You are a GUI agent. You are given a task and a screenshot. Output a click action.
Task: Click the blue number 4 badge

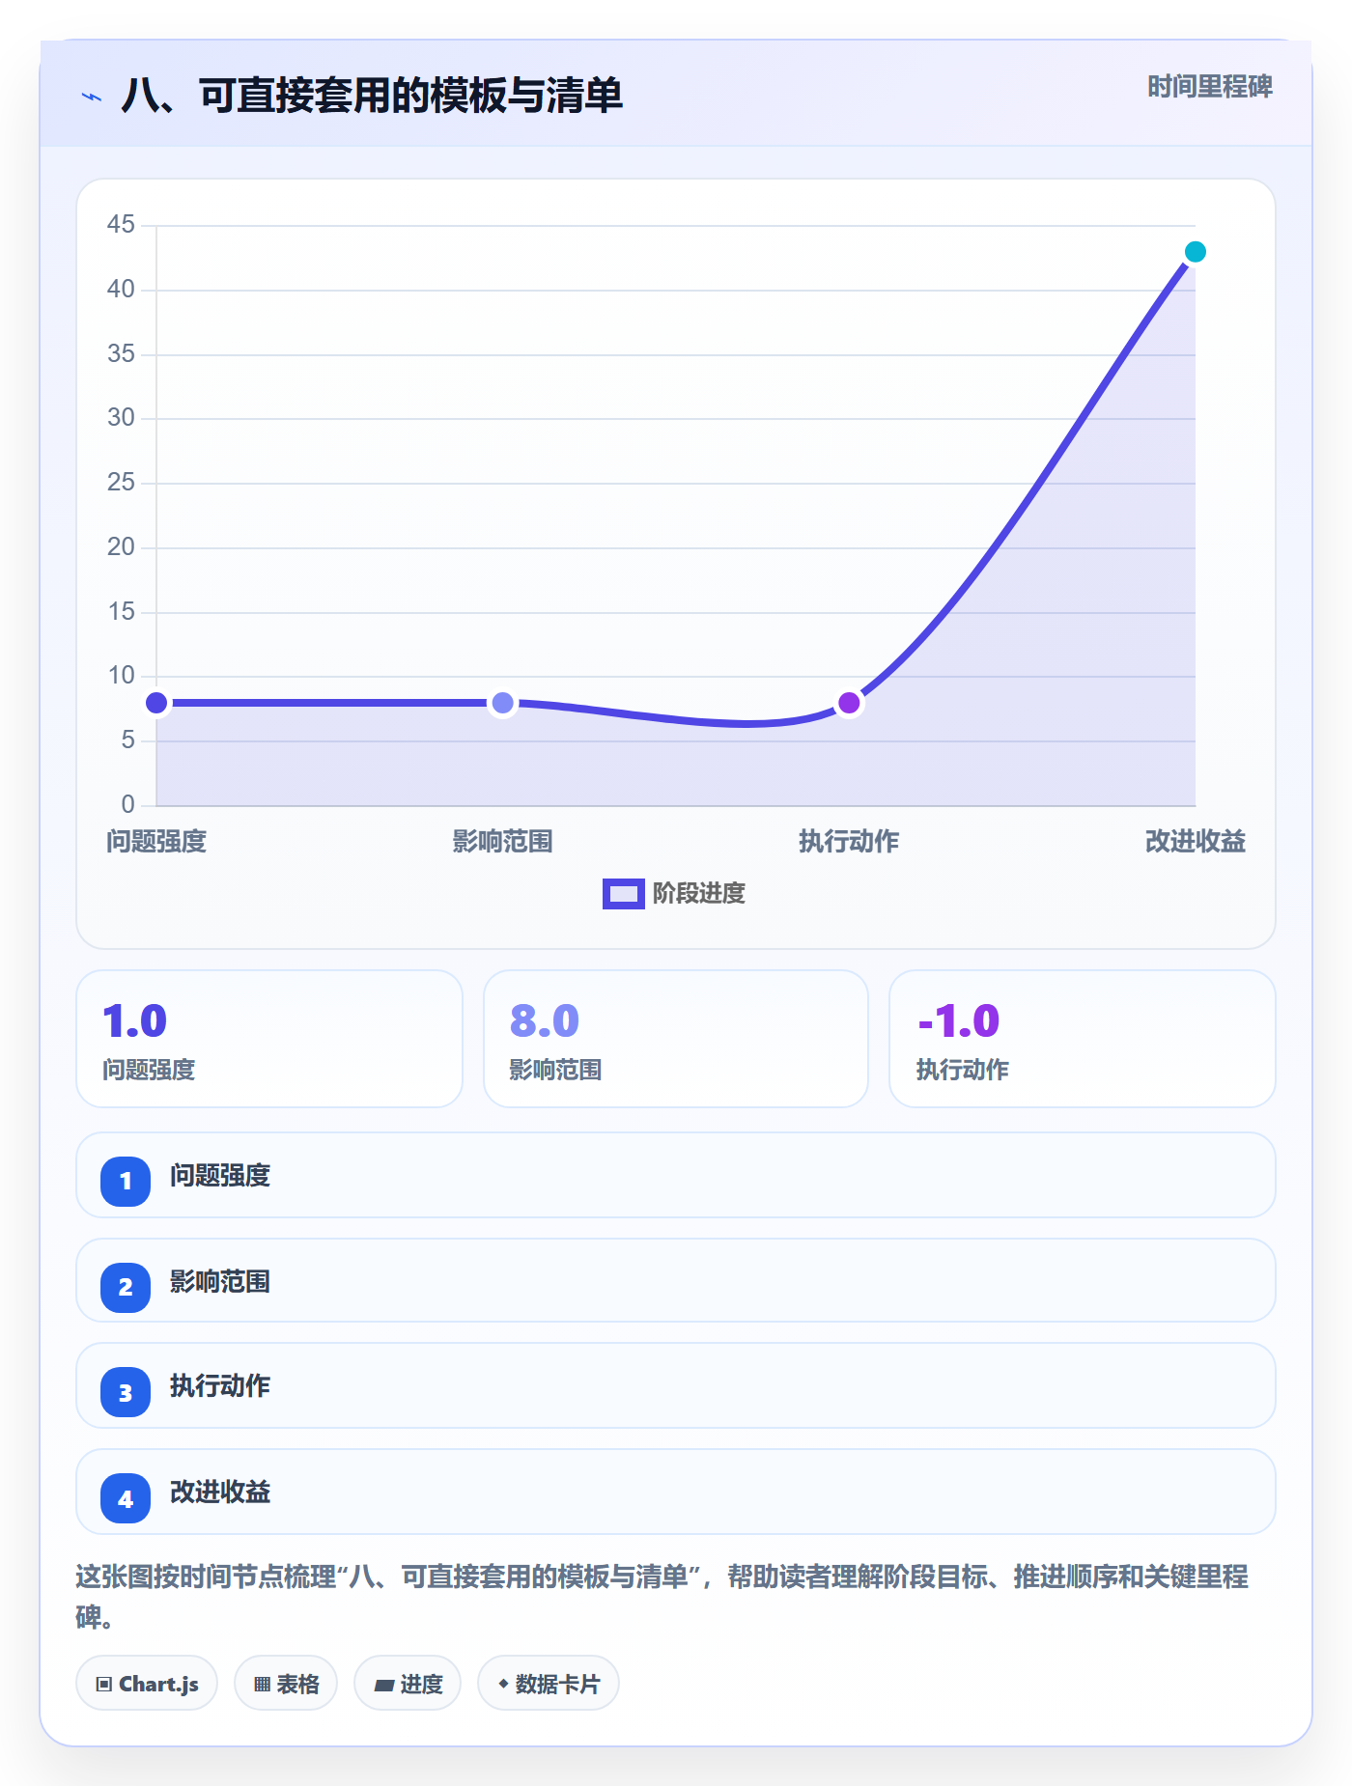tap(126, 1498)
